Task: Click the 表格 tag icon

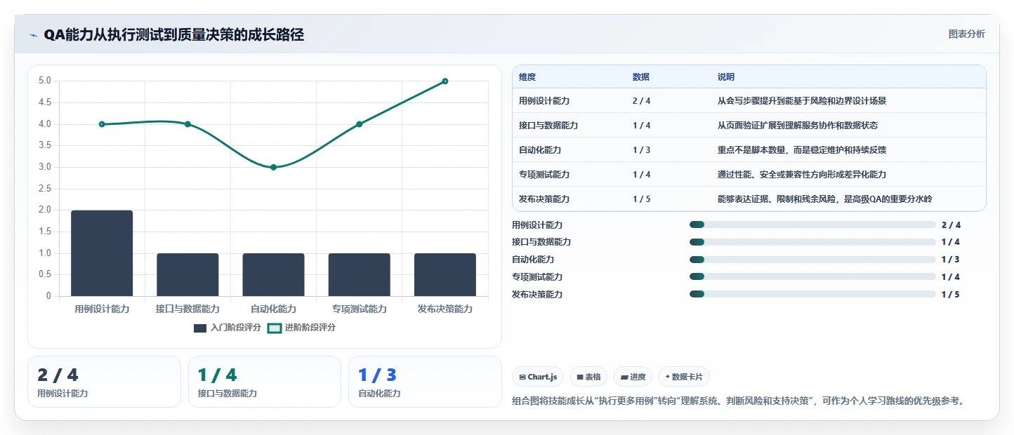Action: (x=580, y=377)
